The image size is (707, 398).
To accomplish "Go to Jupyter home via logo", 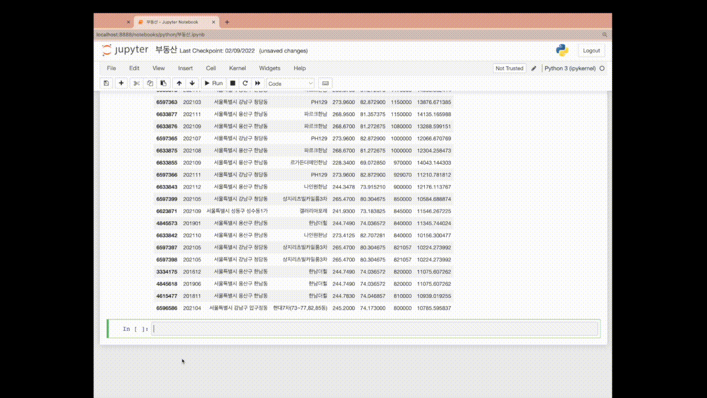I will point(125,50).
